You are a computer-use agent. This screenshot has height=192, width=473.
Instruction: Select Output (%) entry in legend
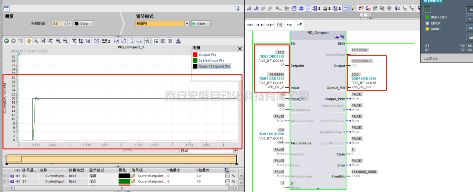coord(207,55)
